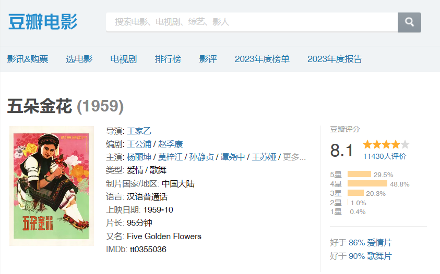Open actor 杨丽坤 profile link

pos(138,157)
